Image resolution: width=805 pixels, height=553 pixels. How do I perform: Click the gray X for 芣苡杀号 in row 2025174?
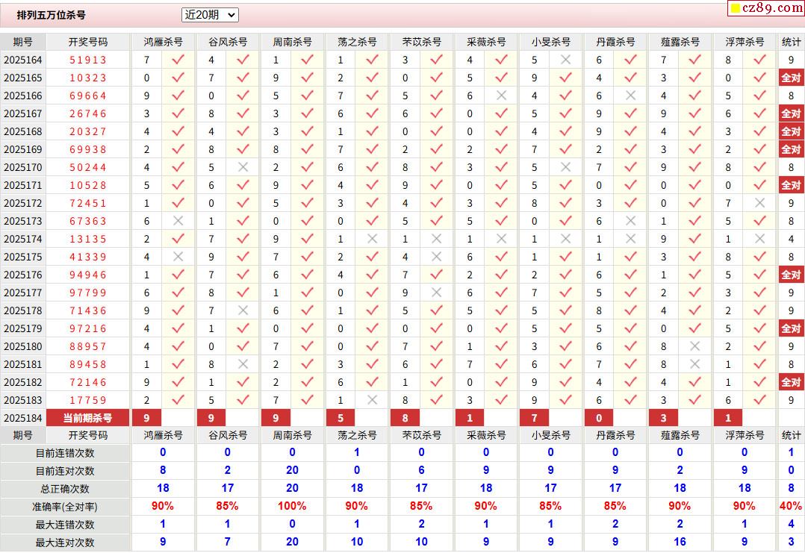[x=436, y=239]
